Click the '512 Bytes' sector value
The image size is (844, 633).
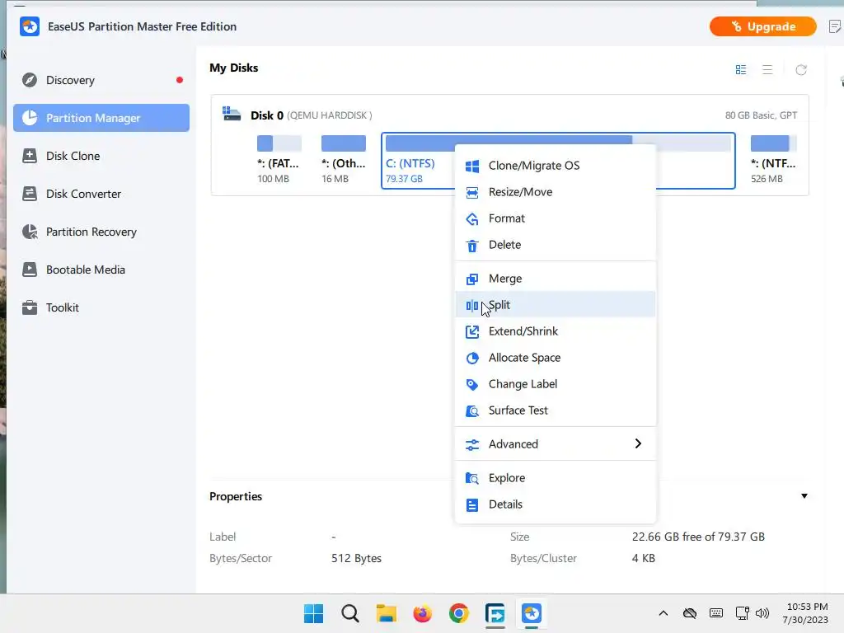coord(356,558)
